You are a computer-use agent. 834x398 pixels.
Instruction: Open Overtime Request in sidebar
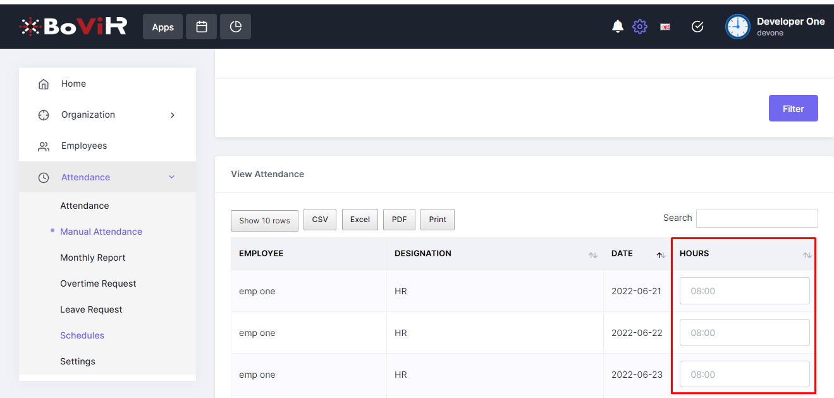(98, 283)
